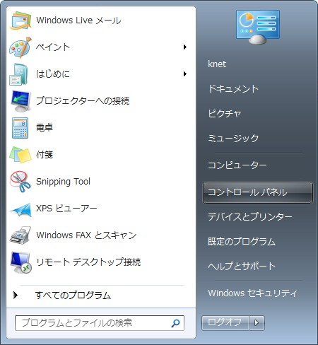
Task: Click the プログラムとファイルの検索 search box
Action: [x=100, y=323]
